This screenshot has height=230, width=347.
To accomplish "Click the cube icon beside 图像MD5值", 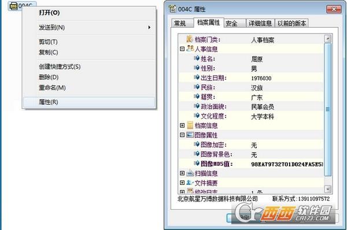I will click(197, 164).
